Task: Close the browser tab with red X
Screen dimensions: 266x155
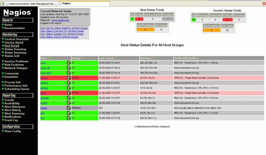Action: coord(264,4)
